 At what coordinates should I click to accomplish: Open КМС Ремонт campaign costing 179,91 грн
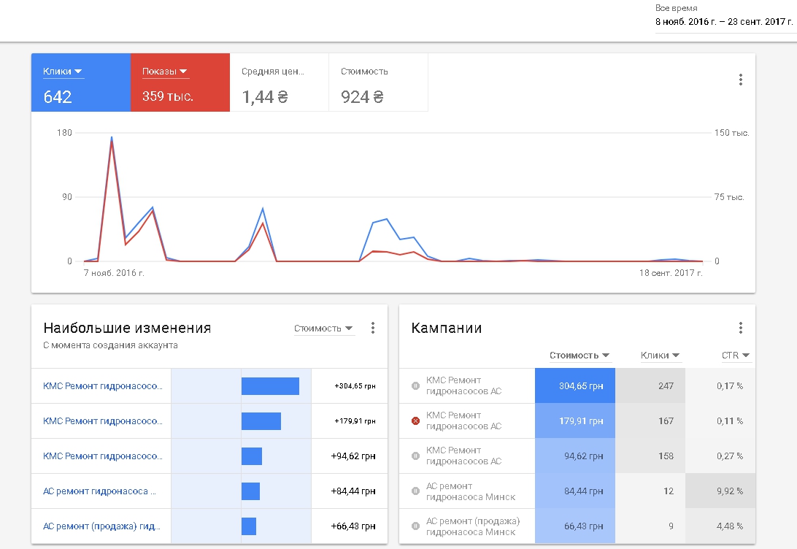463,421
